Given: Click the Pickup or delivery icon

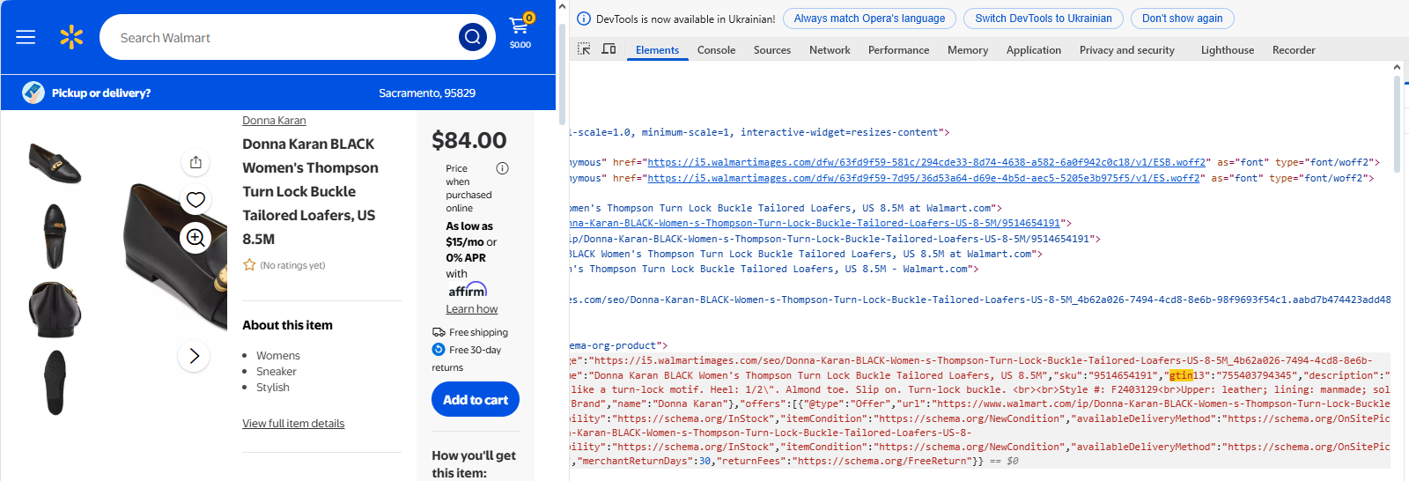Looking at the screenshot, I should [33, 92].
